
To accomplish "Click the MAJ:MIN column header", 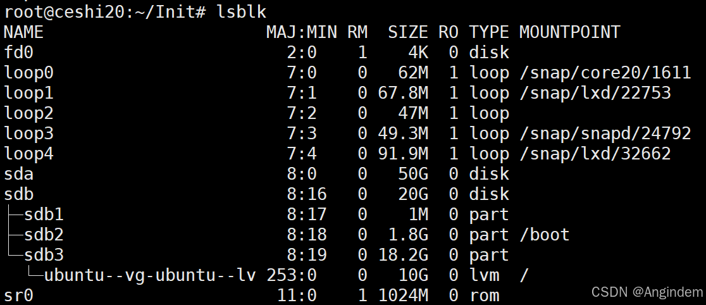I will coord(302,32).
